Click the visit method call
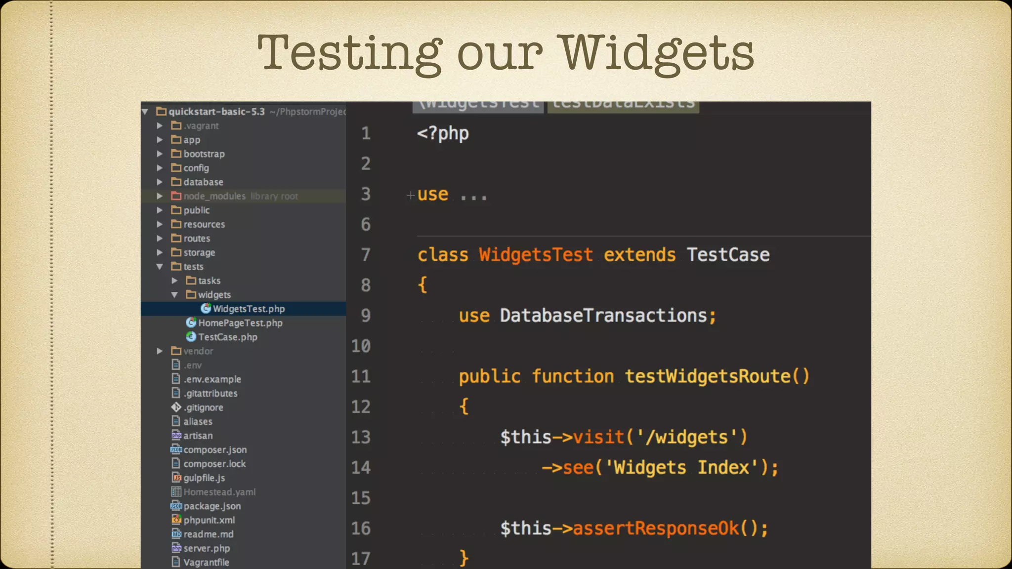Image resolution: width=1012 pixels, height=569 pixels. point(599,438)
